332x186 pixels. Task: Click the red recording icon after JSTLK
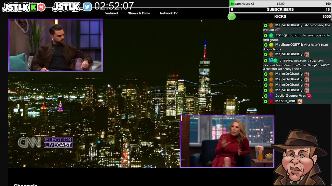41,7
